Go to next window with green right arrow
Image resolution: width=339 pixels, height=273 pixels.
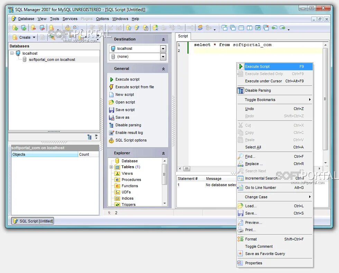pos(283,28)
